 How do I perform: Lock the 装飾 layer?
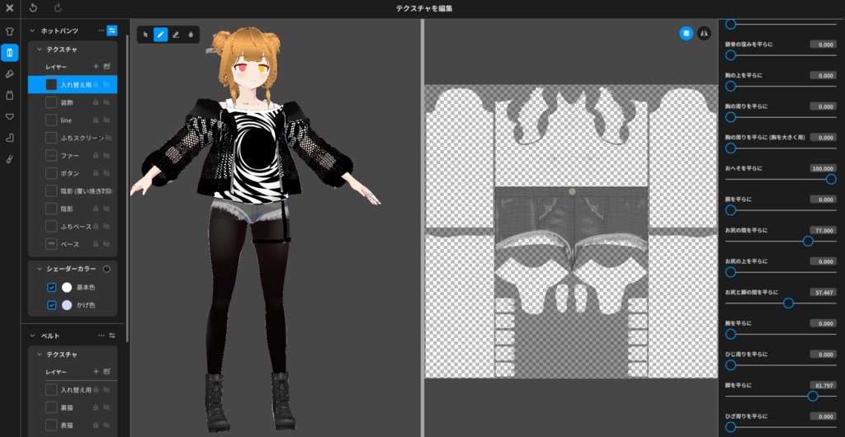96,102
